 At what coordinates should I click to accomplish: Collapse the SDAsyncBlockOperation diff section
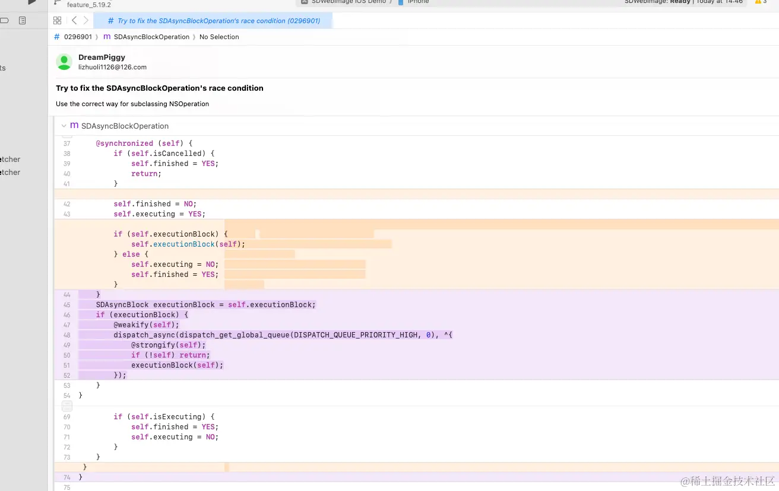pos(64,126)
